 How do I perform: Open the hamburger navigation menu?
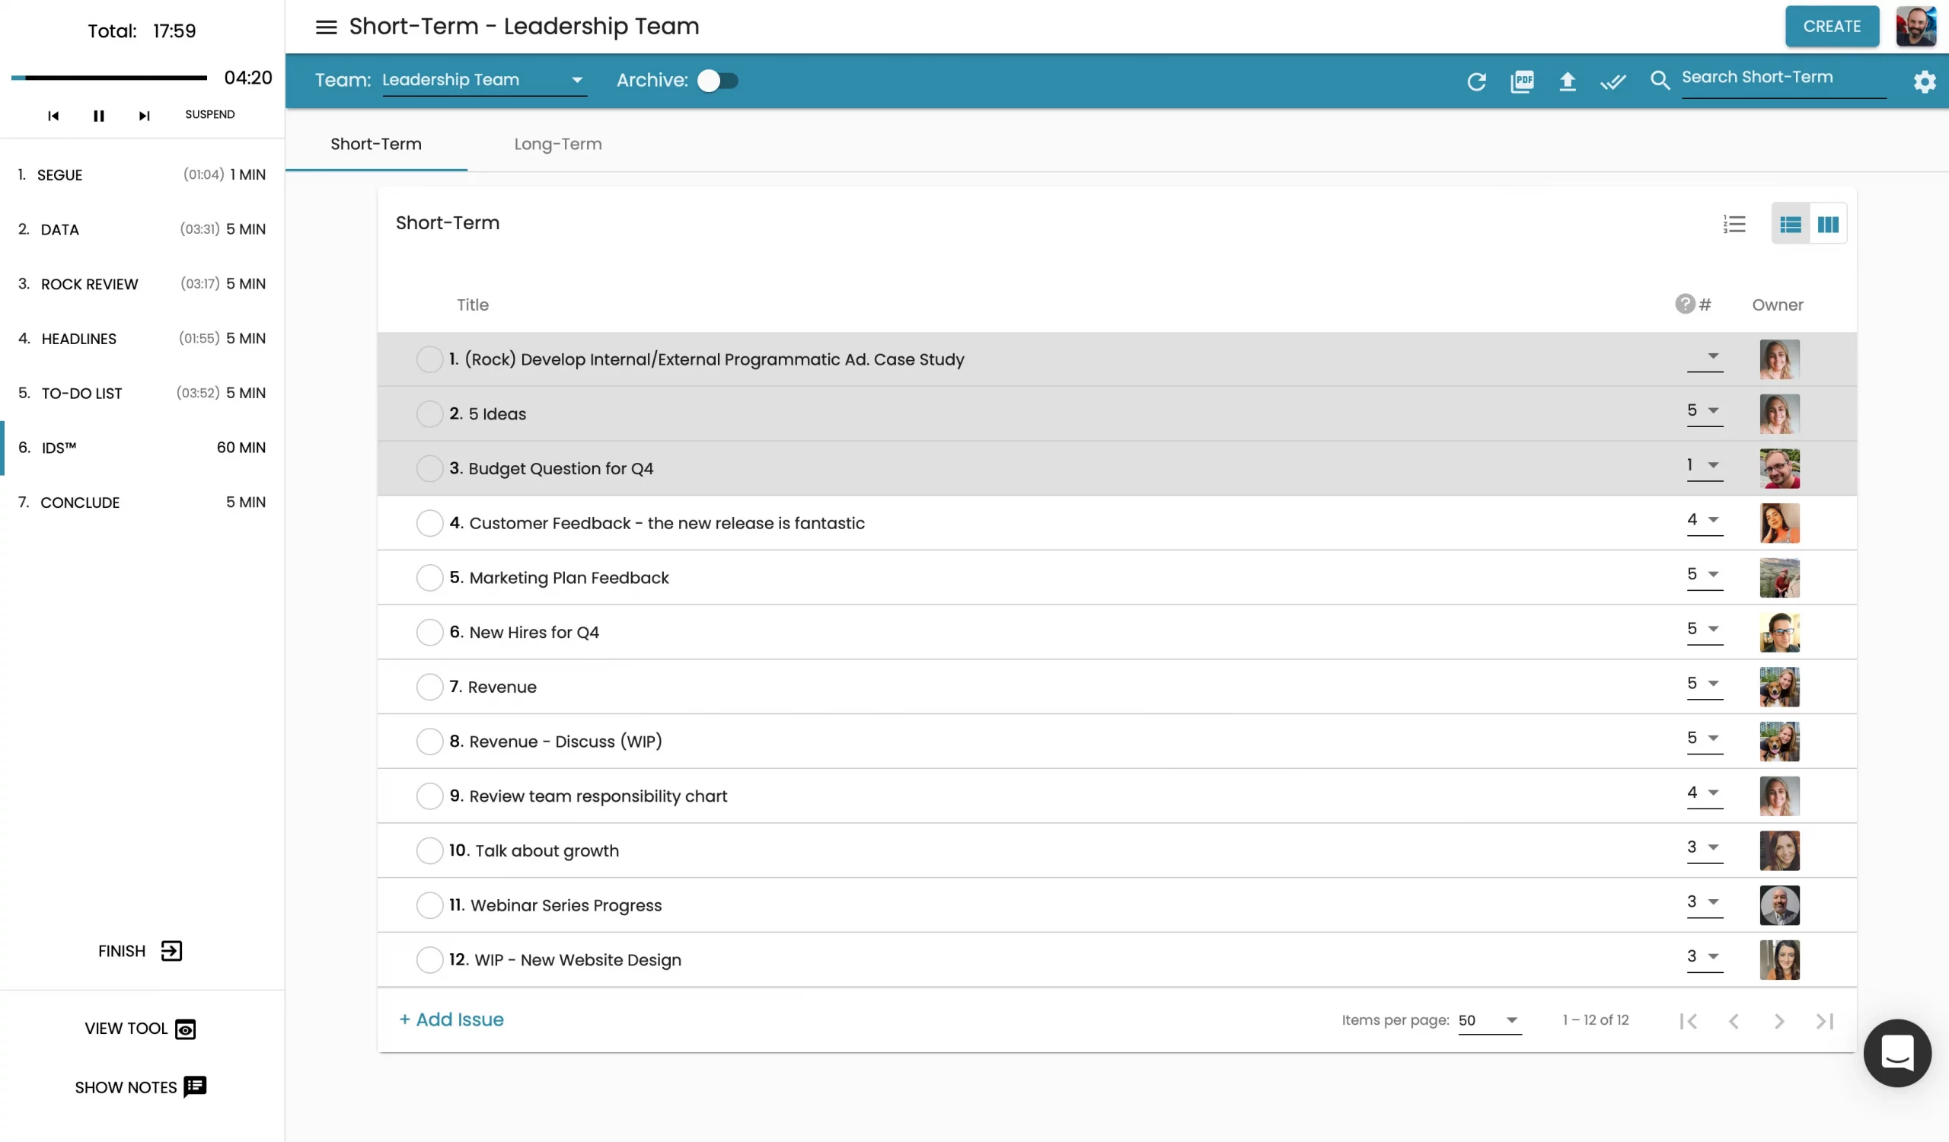tap(326, 27)
